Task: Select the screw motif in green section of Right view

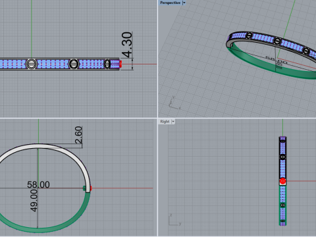Action: 282,205
